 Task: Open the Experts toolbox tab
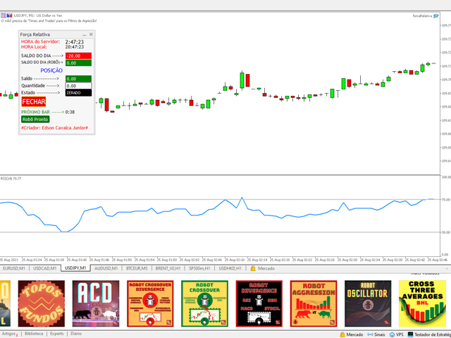(x=56, y=334)
